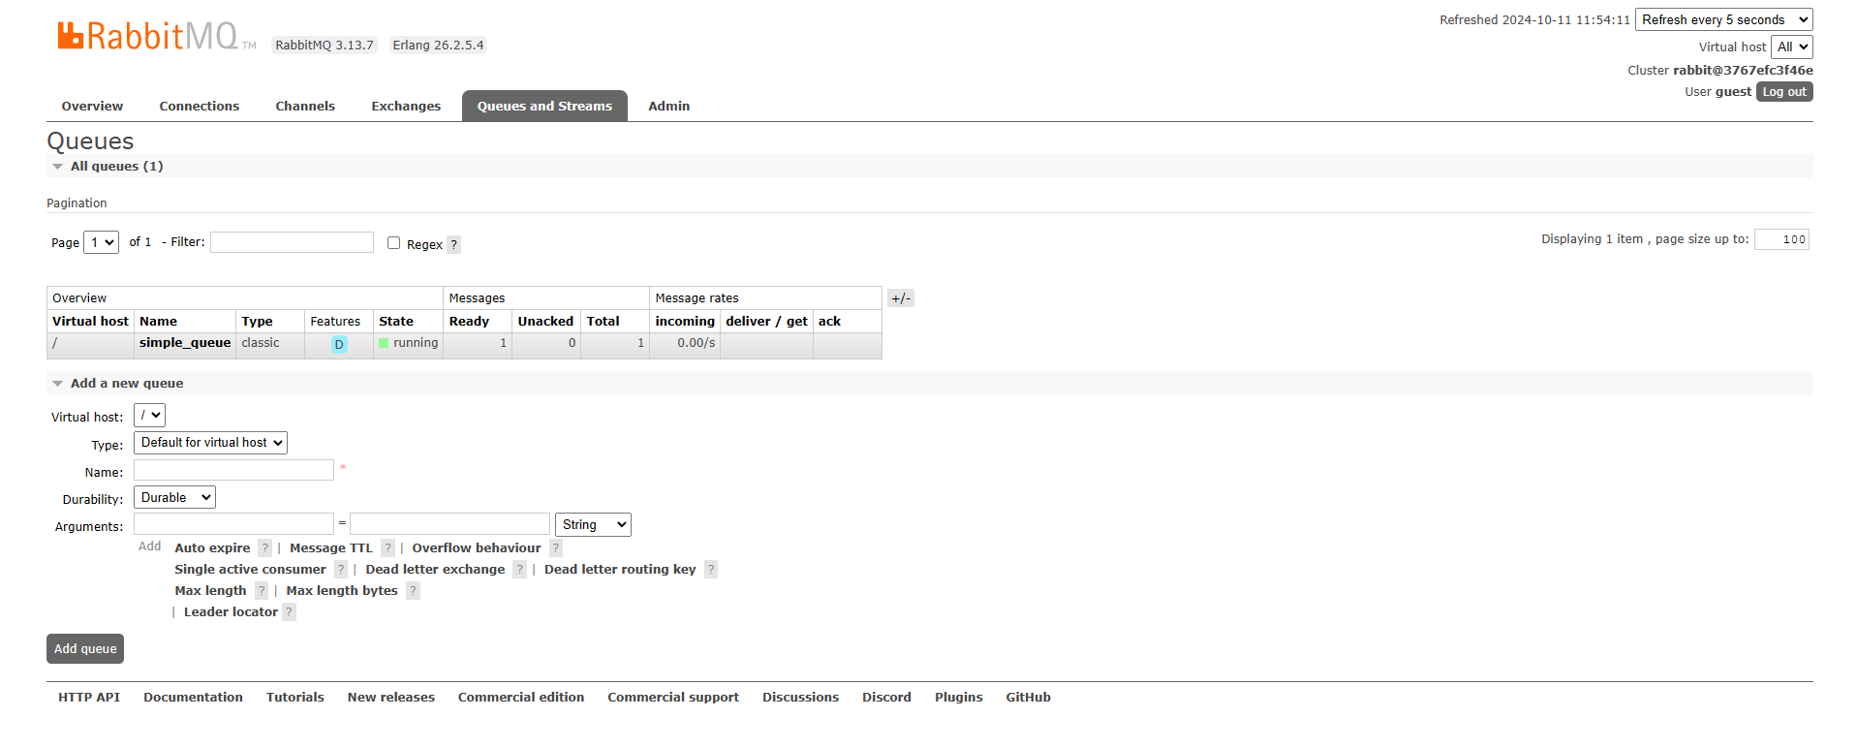Open help for Max length bytes
Viewport: 1856px width, 749px height.
(x=413, y=591)
